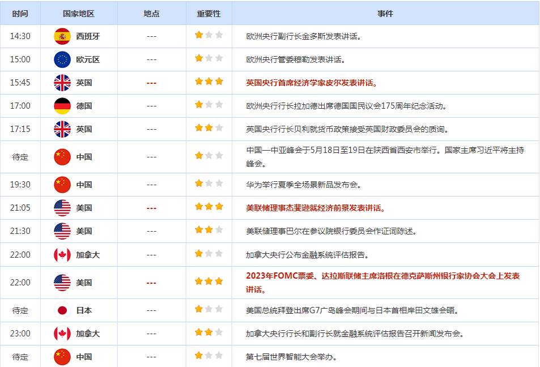Click the Spain flag icon in 14:30 row
Screen dimensions: 540x367
(62, 36)
